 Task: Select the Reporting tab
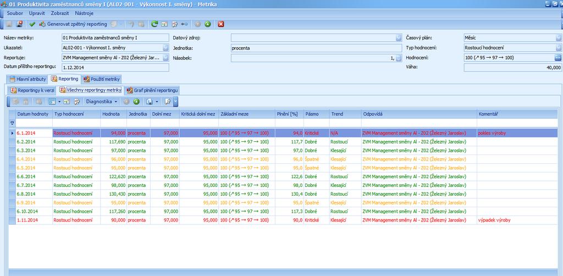(x=65, y=79)
